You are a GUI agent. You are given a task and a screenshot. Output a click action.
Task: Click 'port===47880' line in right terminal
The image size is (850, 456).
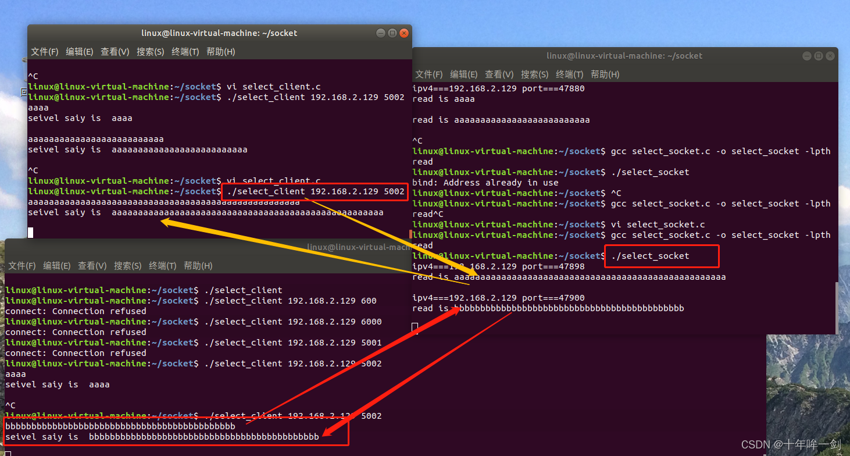tap(498, 88)
